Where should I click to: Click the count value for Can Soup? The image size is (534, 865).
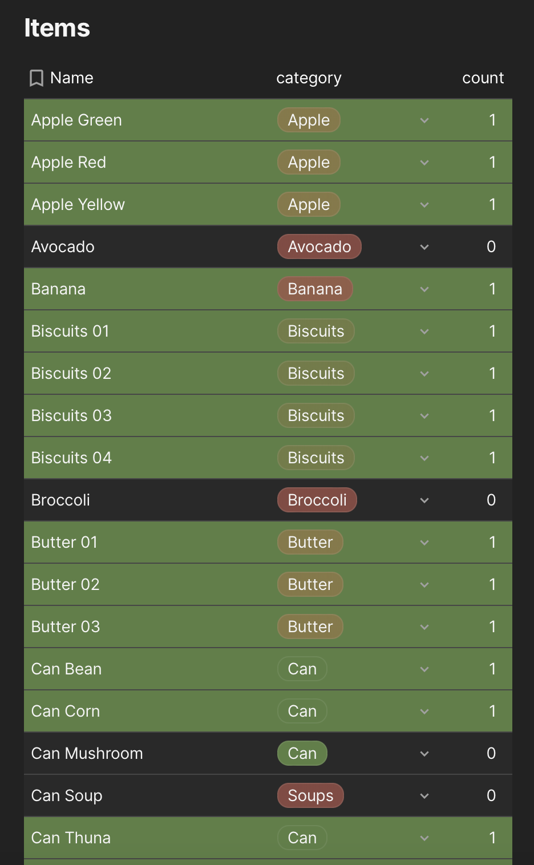pos(491,795)
